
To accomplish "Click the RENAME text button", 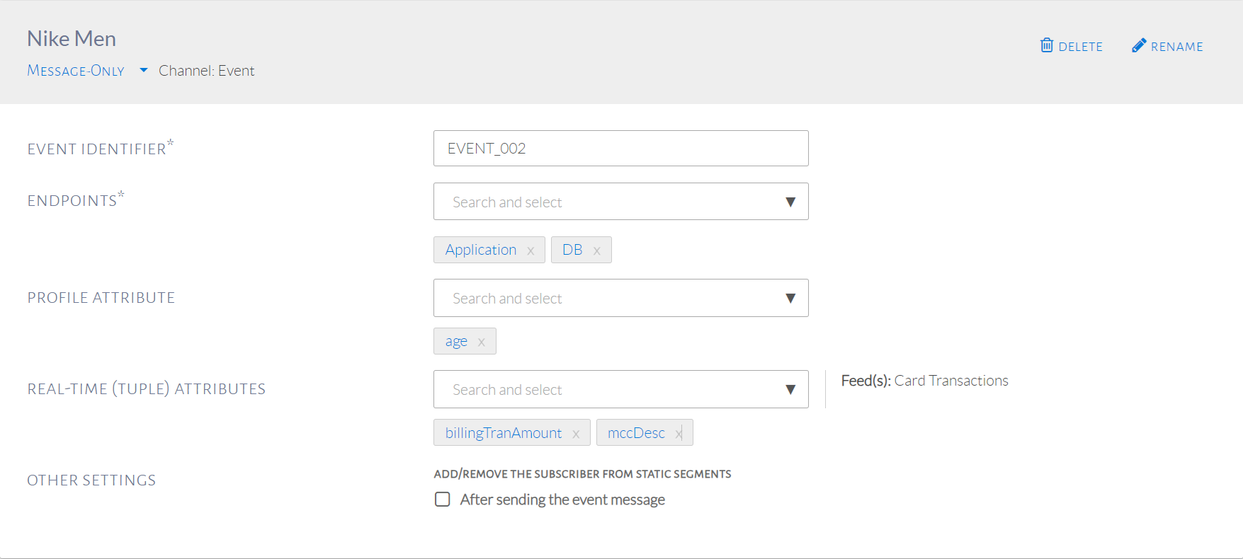I will (x=1176, y=47).
